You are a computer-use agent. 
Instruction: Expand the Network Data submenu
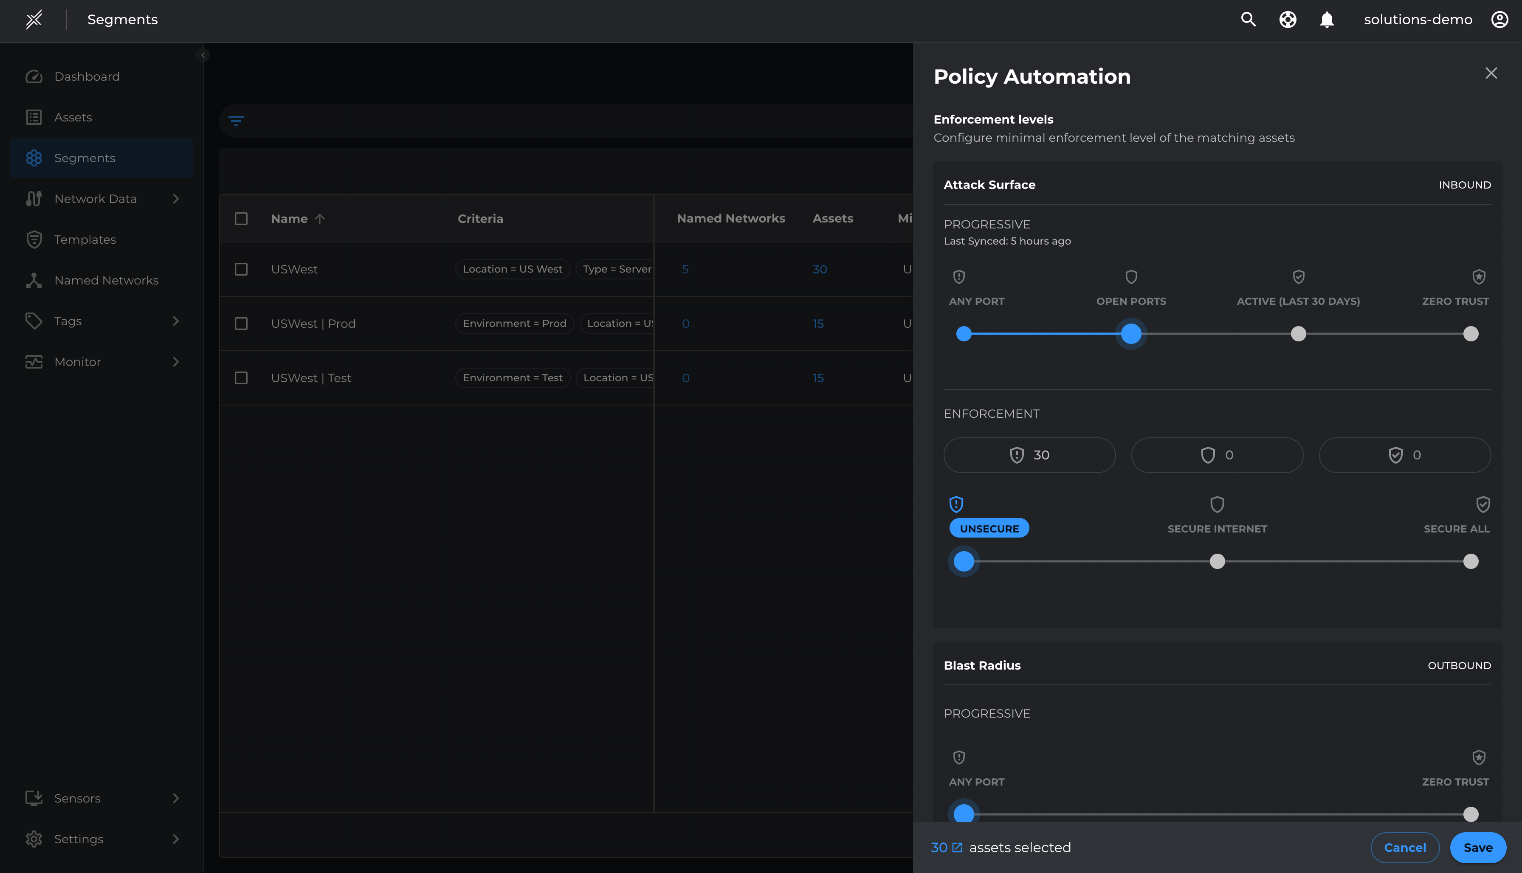click(176, 198)
